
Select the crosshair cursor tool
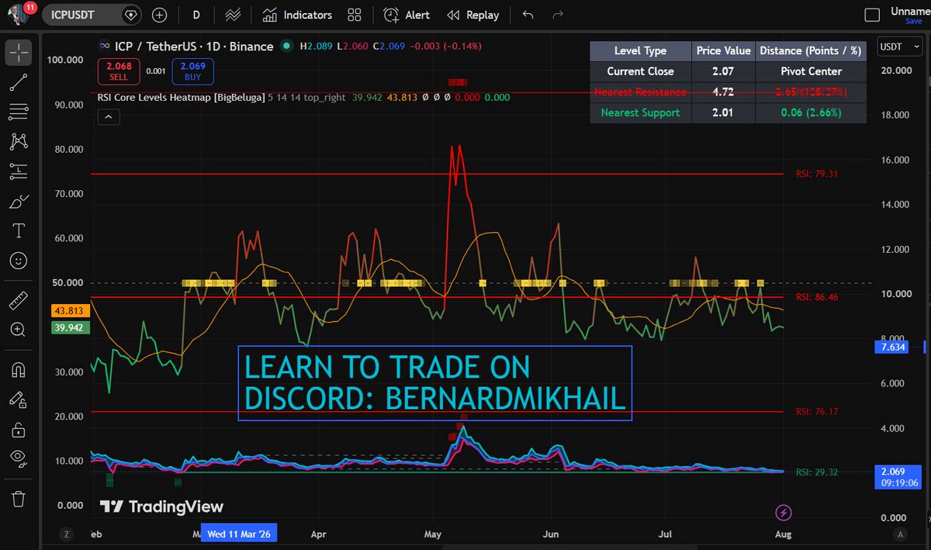[x=19, y=54]
